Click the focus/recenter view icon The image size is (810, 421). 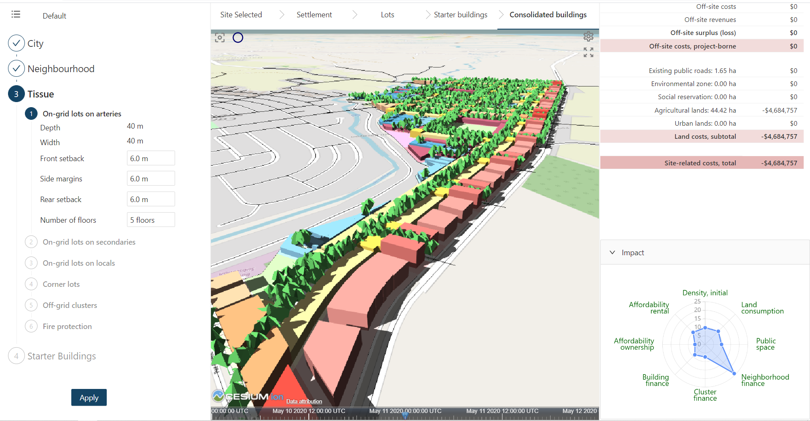220,38
